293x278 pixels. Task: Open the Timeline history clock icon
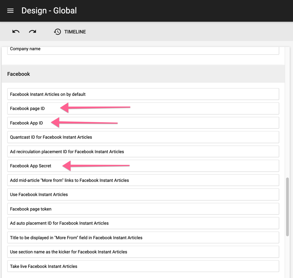point(57,32)
